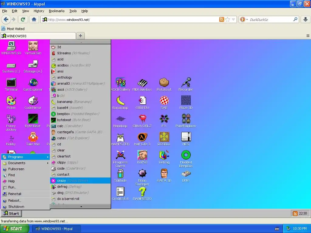Launch Kof'93 desktop icon
The height and width of the screenshot is (233, 311).
pos(142,157)
